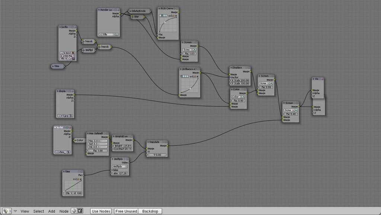
Task: Click Bright -25.81 field
Action: click(123, 146)
